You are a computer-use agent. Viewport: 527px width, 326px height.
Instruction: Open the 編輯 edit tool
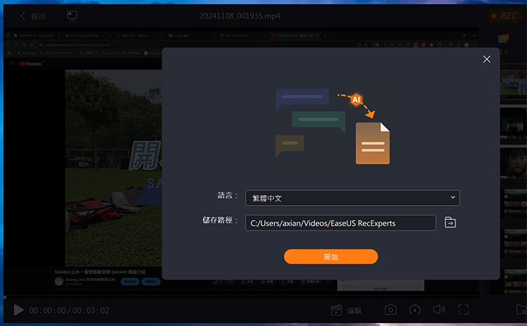(x=346, y=310)
